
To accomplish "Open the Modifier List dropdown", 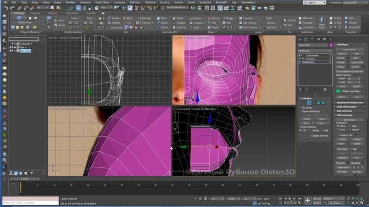I will (x=315, y=51).
